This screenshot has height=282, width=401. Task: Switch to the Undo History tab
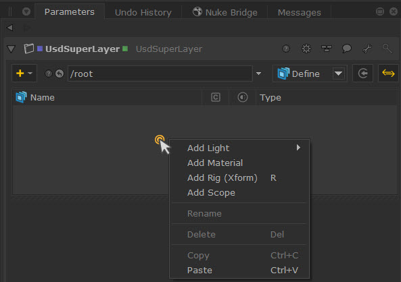143,12
